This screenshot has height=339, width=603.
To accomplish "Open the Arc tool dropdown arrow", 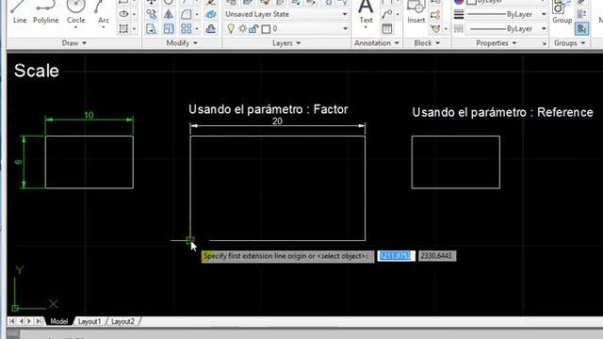I will click(x=103, y=27).
